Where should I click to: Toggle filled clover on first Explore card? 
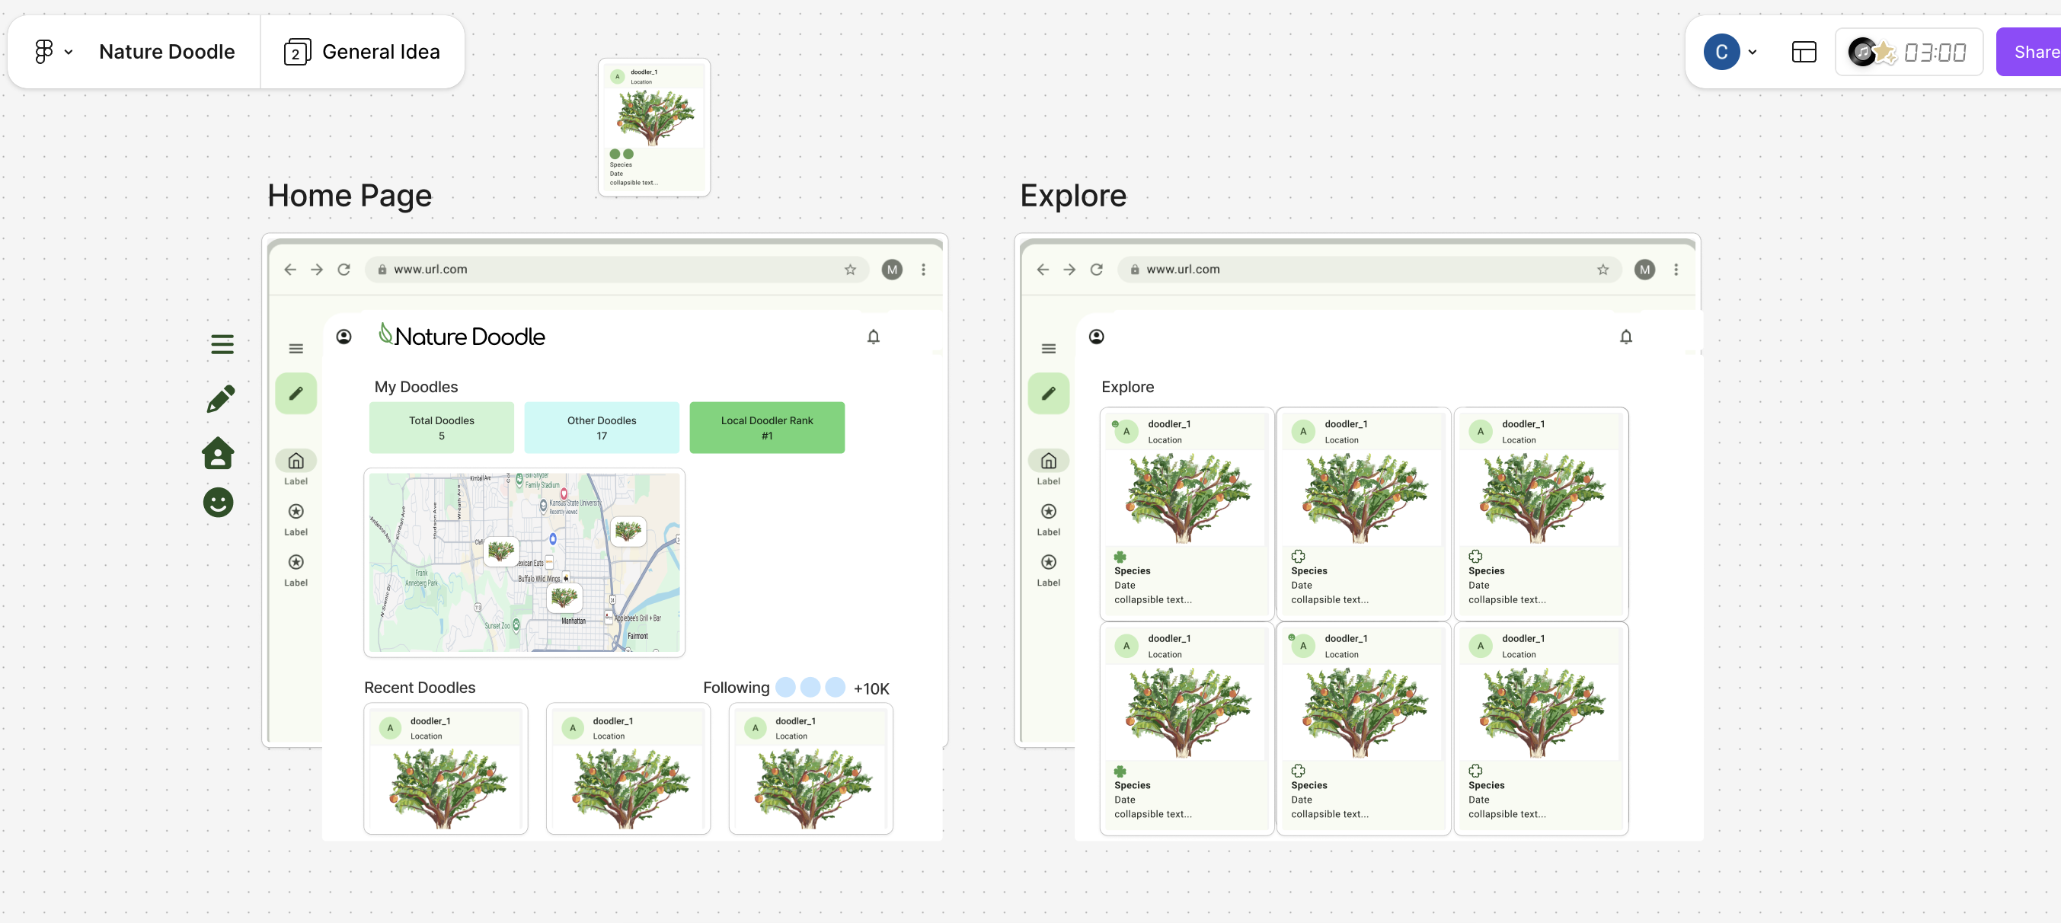1120,557
